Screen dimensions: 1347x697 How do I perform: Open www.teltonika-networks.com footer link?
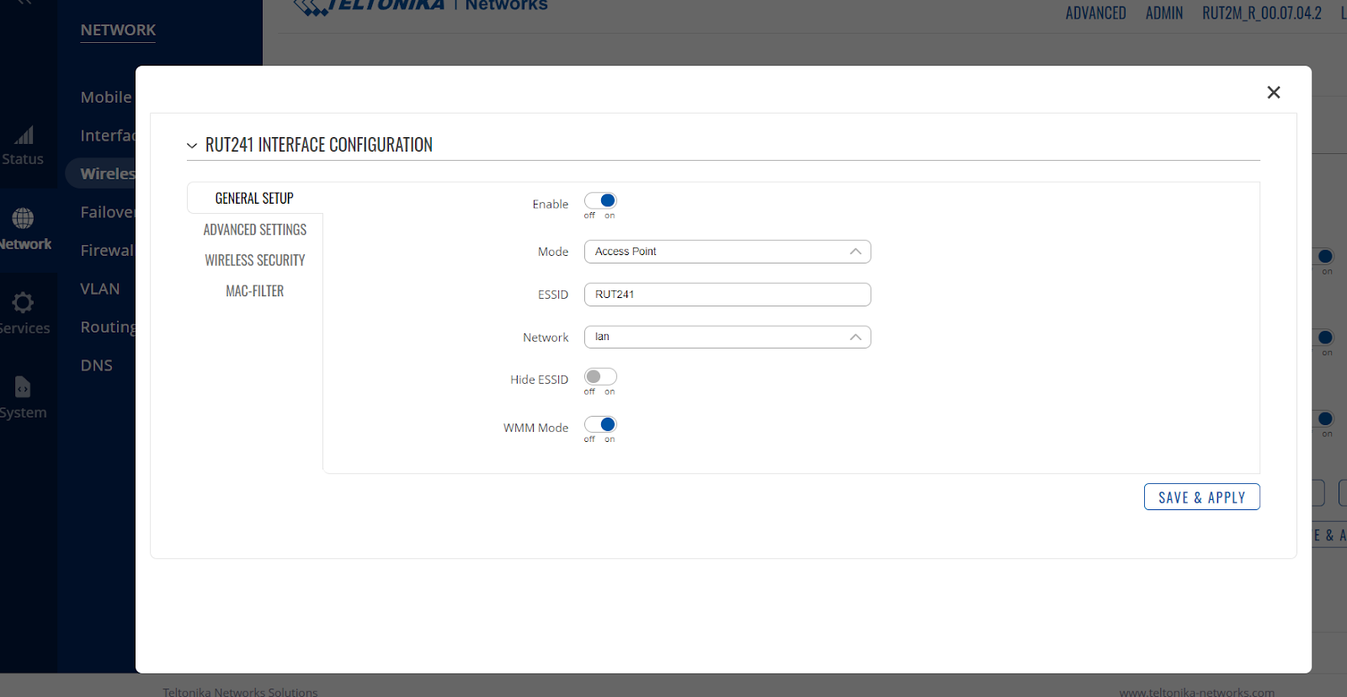pyautogui.click(x=1196, y=692)
